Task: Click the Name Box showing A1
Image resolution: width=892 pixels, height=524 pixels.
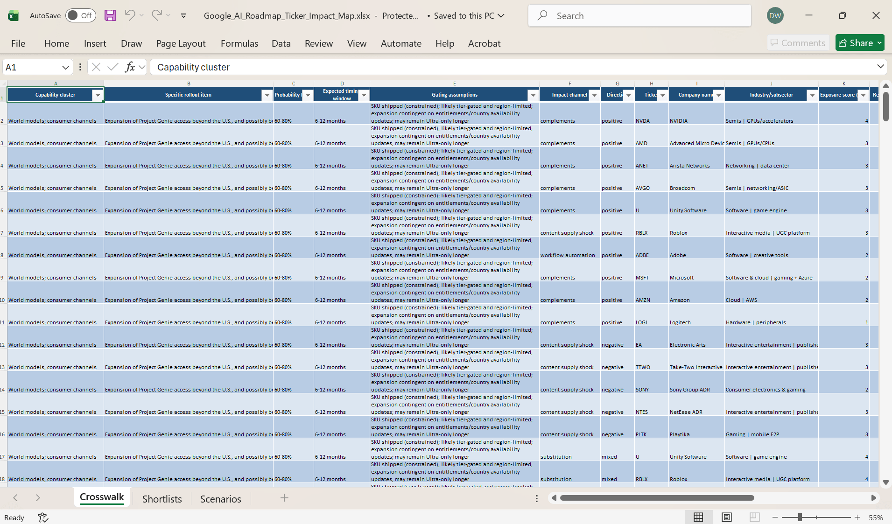Action: [x=32, y=67]
